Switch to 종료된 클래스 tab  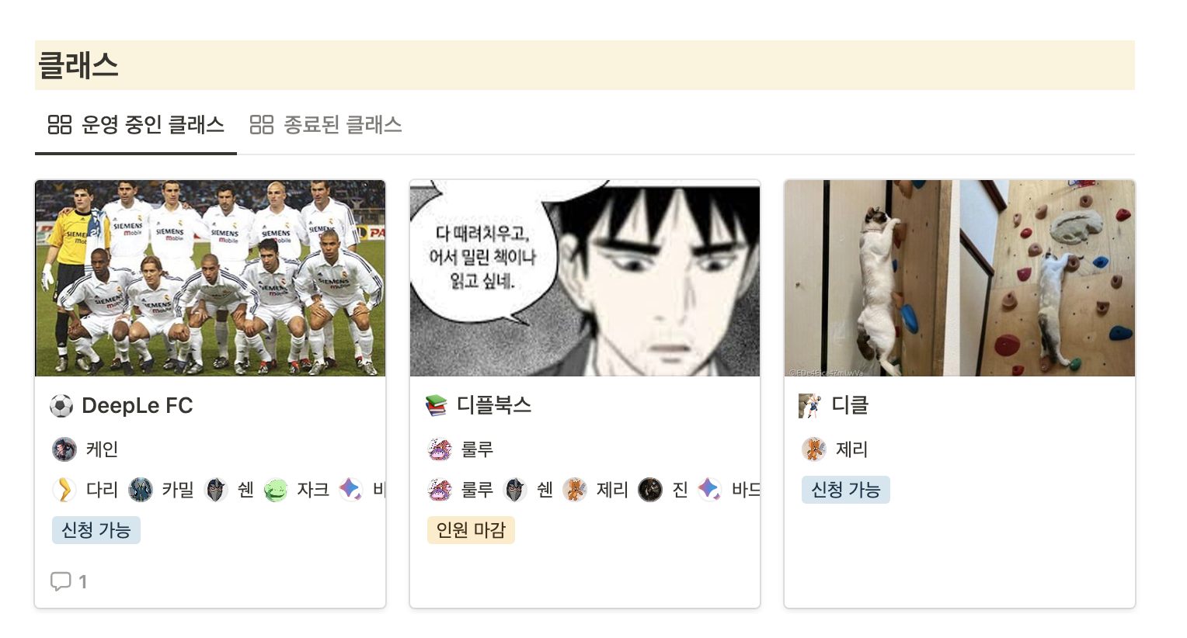325,124
